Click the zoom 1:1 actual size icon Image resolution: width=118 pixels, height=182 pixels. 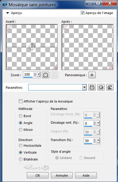[x=55, y=75]
